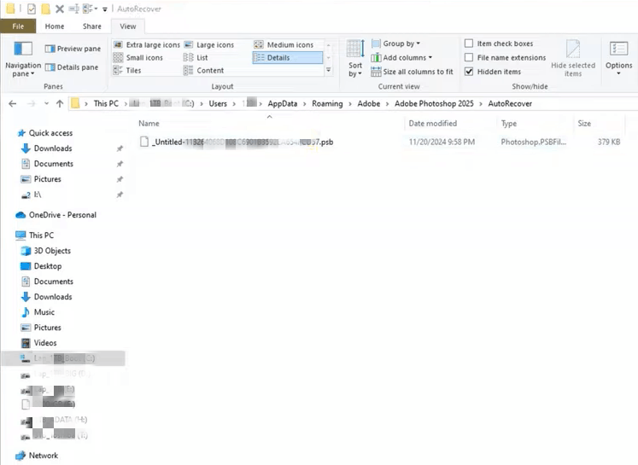638x465 pixels.
Task: Expand the chevron after Roaming breadcrumb
Action: click(350, 104)
